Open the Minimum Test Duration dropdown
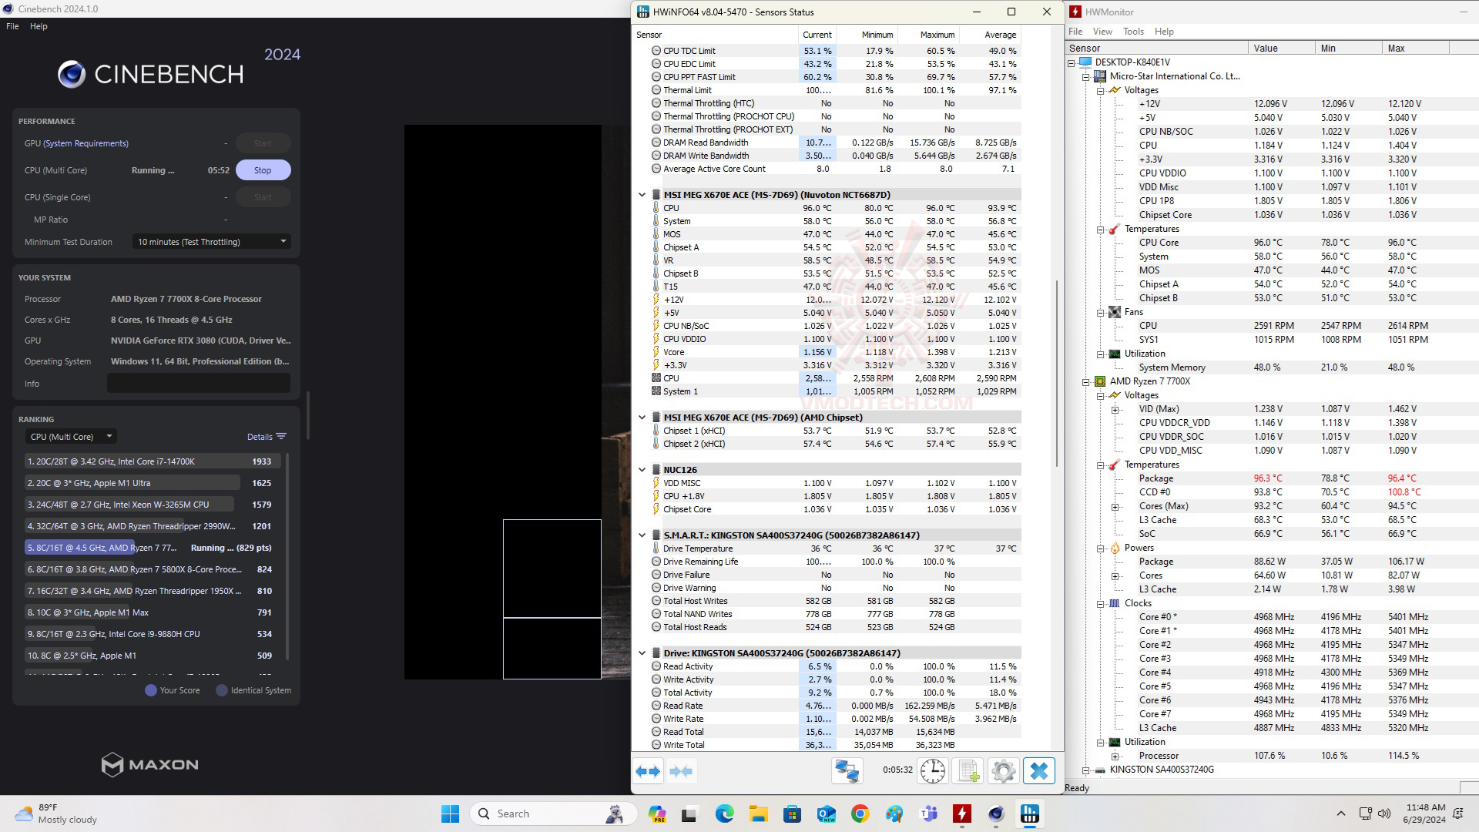Viewport: 1479px width, 832px height. click(x=210, y=242)
